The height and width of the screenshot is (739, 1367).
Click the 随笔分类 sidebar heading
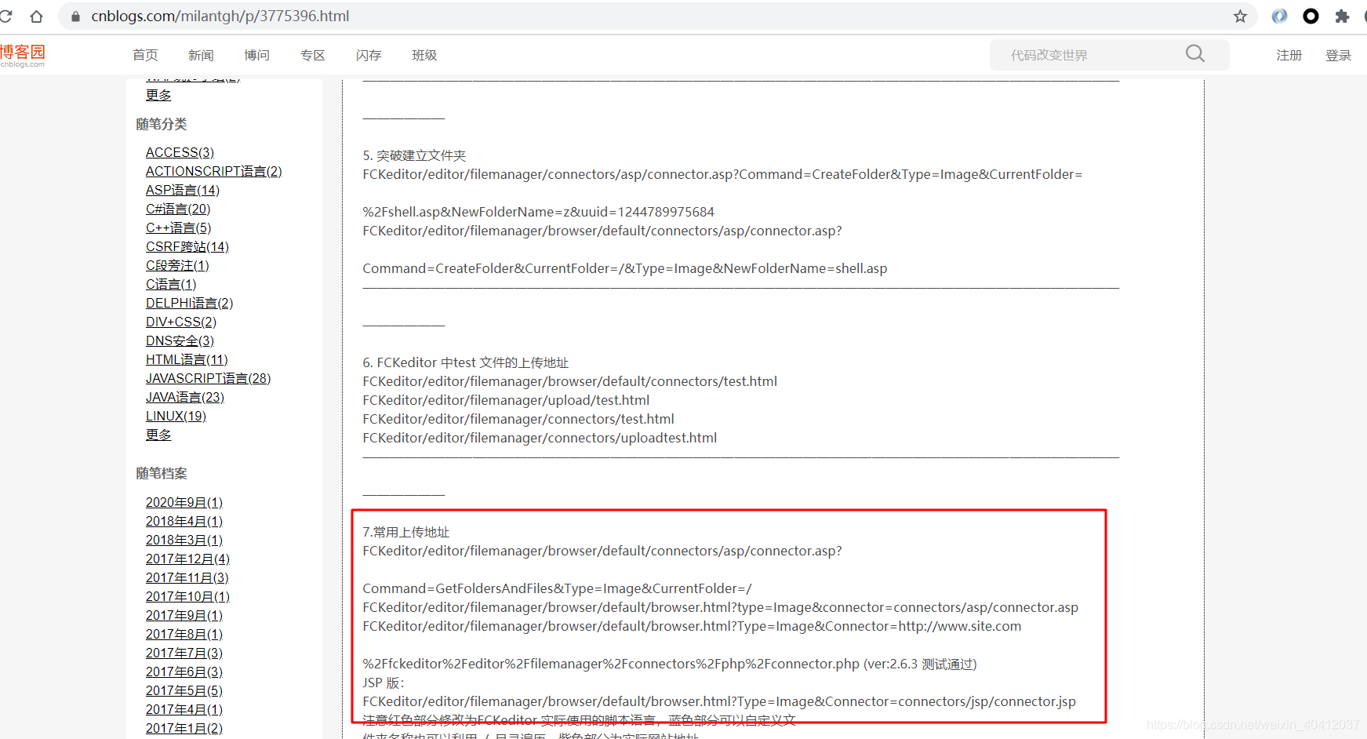tap(161, 124)
